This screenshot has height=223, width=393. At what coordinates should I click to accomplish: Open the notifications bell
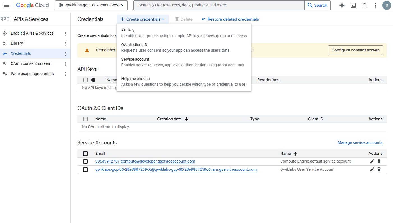(x=364, y=5)
